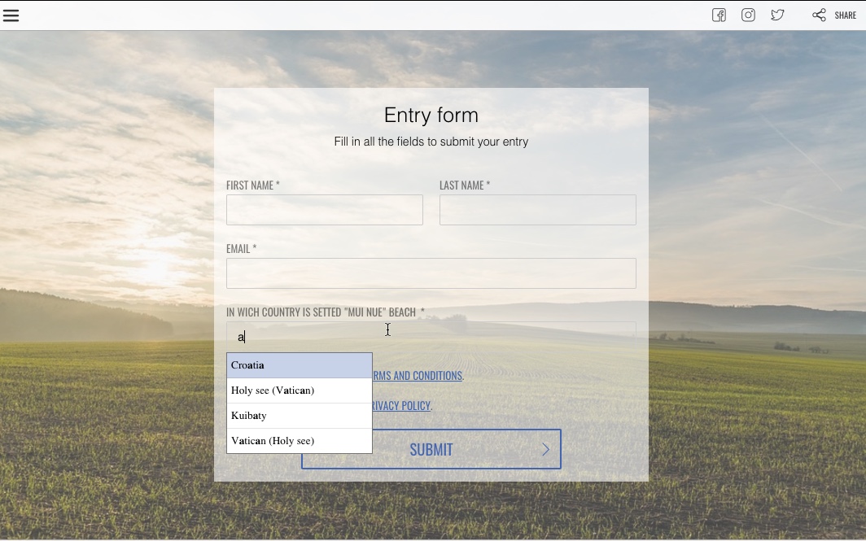
Task: Open the Privacy Policy link
Action: pos(400,406)
